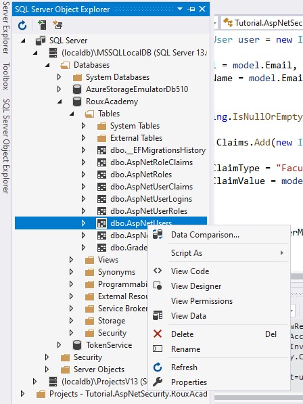Click the TokenService database icon

click(77, 345)
